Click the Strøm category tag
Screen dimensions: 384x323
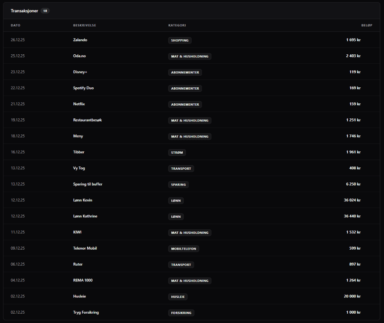click(x=177, y=153)
